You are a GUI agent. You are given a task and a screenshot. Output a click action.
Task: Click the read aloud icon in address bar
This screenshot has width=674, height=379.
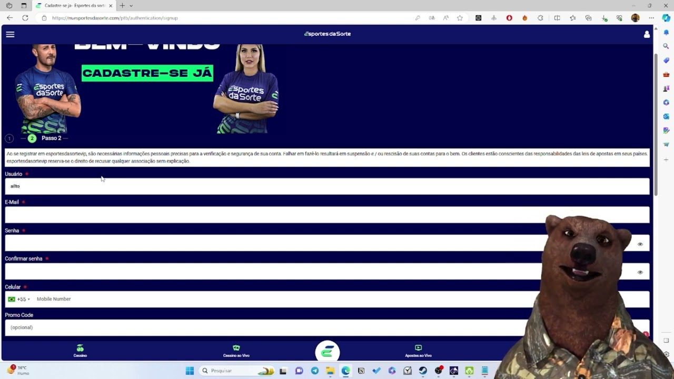pos(445,18)
